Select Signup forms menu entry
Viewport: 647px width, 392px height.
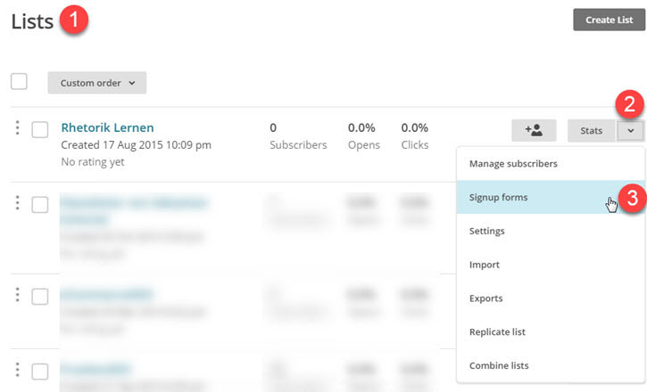click(498, 197)
